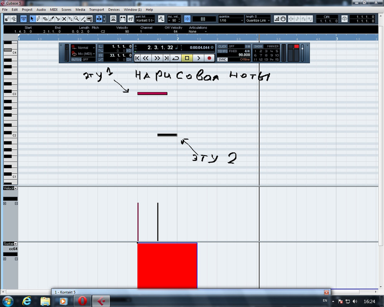The width and height of the screenshot is (384, 307).
Task: Open the File menu
Action: pos(5,10)
